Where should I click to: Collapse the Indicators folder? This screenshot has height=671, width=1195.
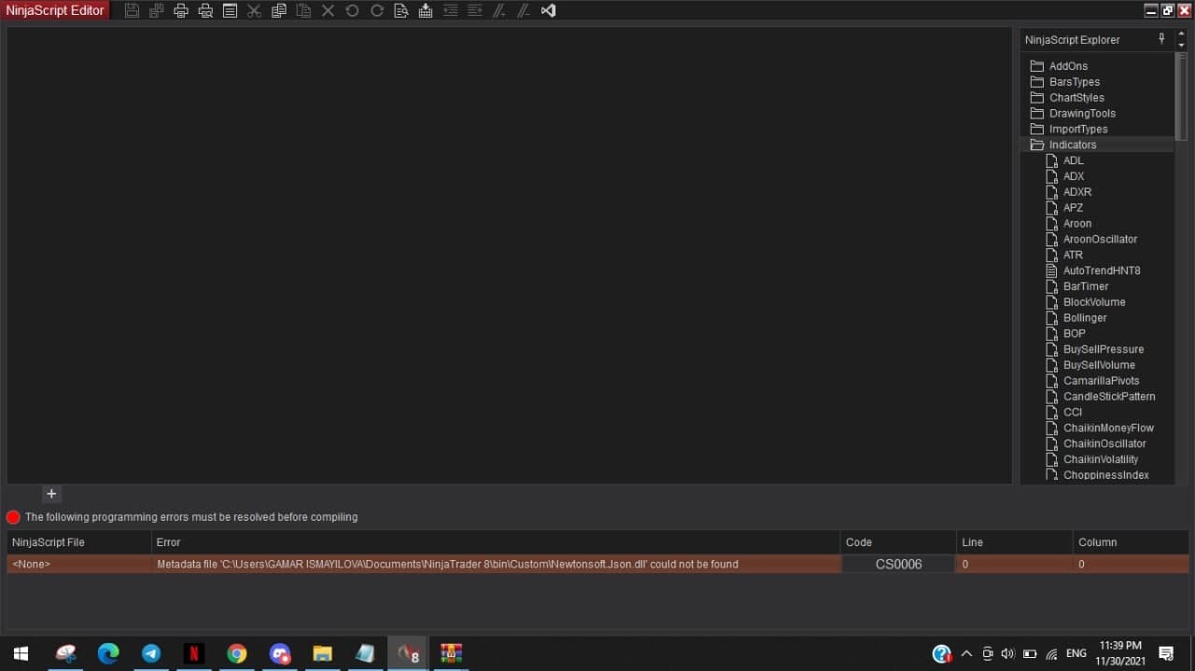(1062, 145)
